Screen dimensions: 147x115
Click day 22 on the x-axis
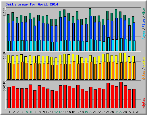[x=99, y=112]
